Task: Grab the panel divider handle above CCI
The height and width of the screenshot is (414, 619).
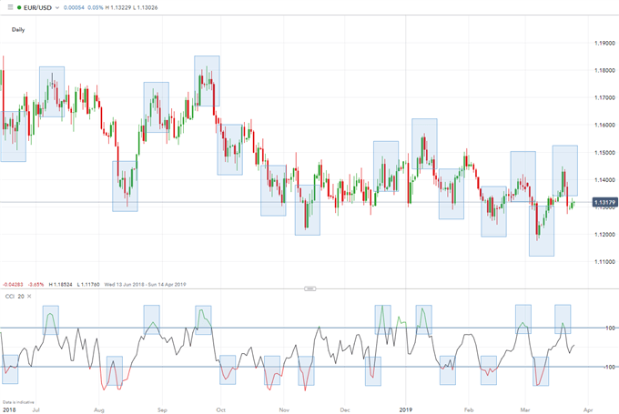Action: 309,289
